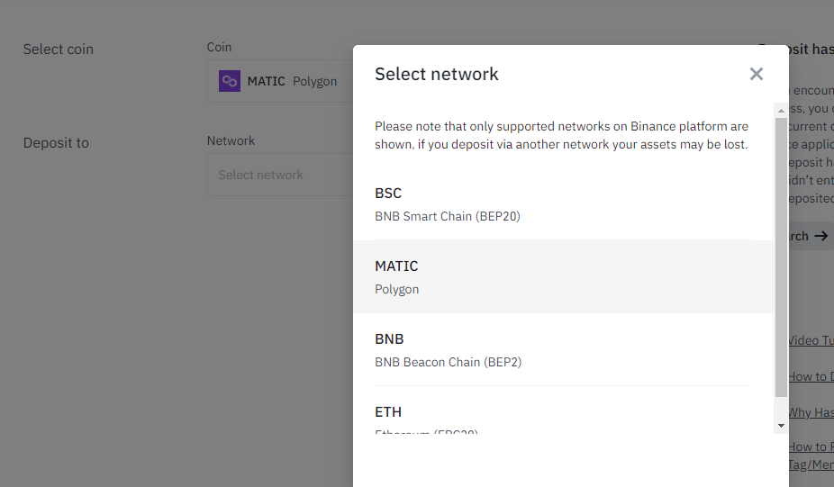Open the Video Tutorial link
This screenshot has width=834, height=487.
tap(811, 340)
